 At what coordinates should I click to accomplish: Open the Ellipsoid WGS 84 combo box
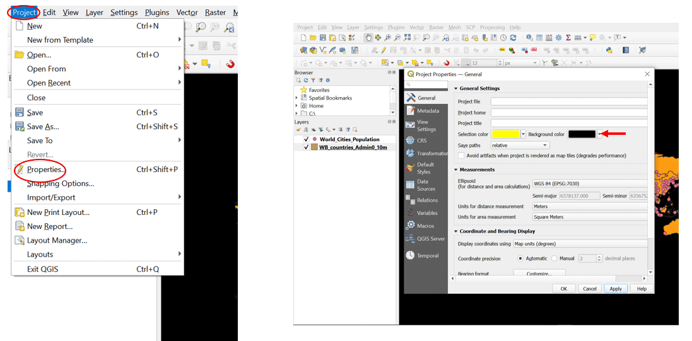[591, 184]
